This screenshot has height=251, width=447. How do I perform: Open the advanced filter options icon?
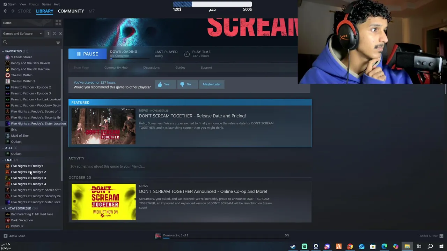pyautogui.click(x=58, y=42)
